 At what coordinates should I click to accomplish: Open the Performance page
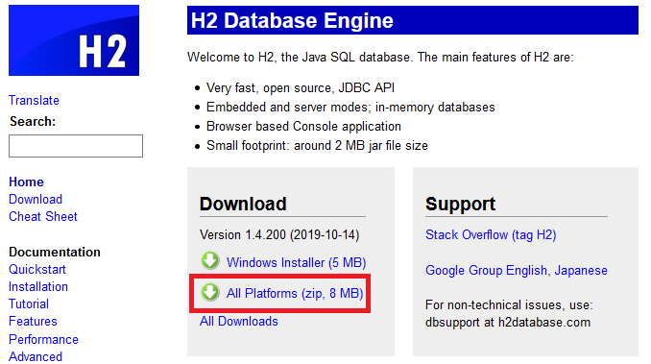point(43,340)
